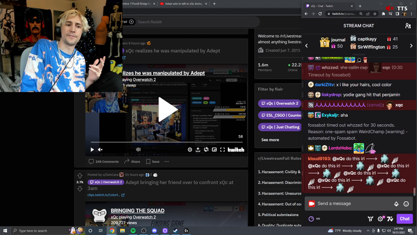Click the small play button in video controls

coord(92,149)
